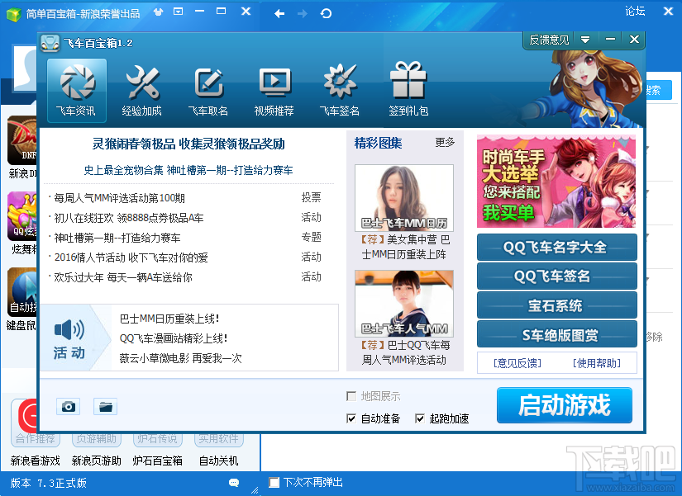
Task: Open QQ飞车名字大全 button
Action: click(556, 247)
